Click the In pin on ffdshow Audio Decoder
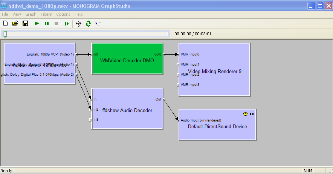333x174 pixels. 91,99
